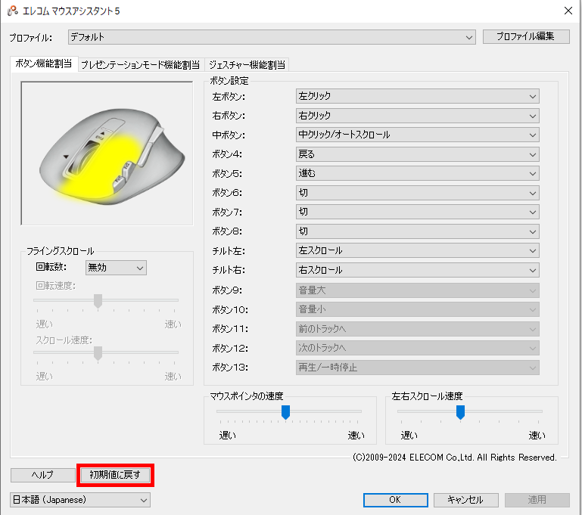Image resolution: width=582 pixels, height=515 pixels.
Task: Expand the ボタン6 function dropdown
Action: [417, 193]
